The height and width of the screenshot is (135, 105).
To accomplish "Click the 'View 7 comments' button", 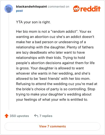I will [52, 126].
